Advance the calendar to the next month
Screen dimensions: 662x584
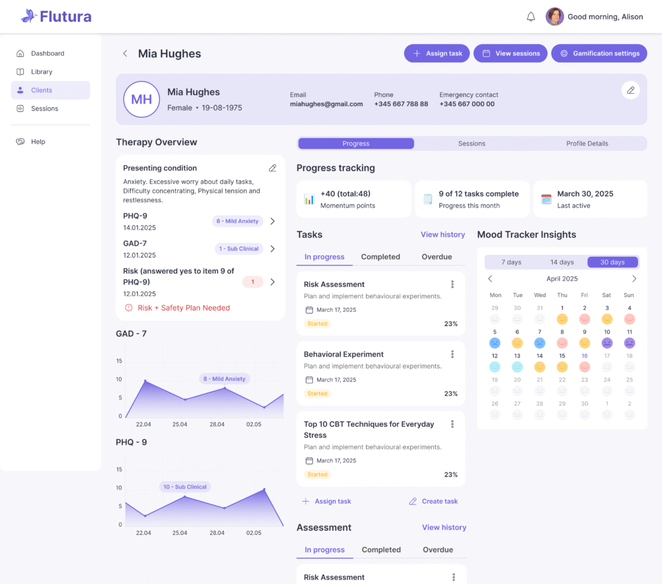click(633, 278)
